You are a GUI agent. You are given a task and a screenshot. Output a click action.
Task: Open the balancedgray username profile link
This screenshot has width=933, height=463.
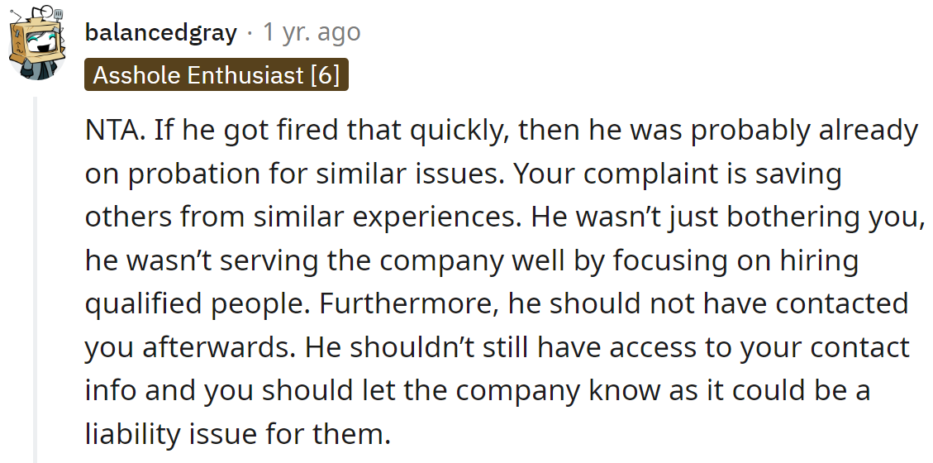160,33
